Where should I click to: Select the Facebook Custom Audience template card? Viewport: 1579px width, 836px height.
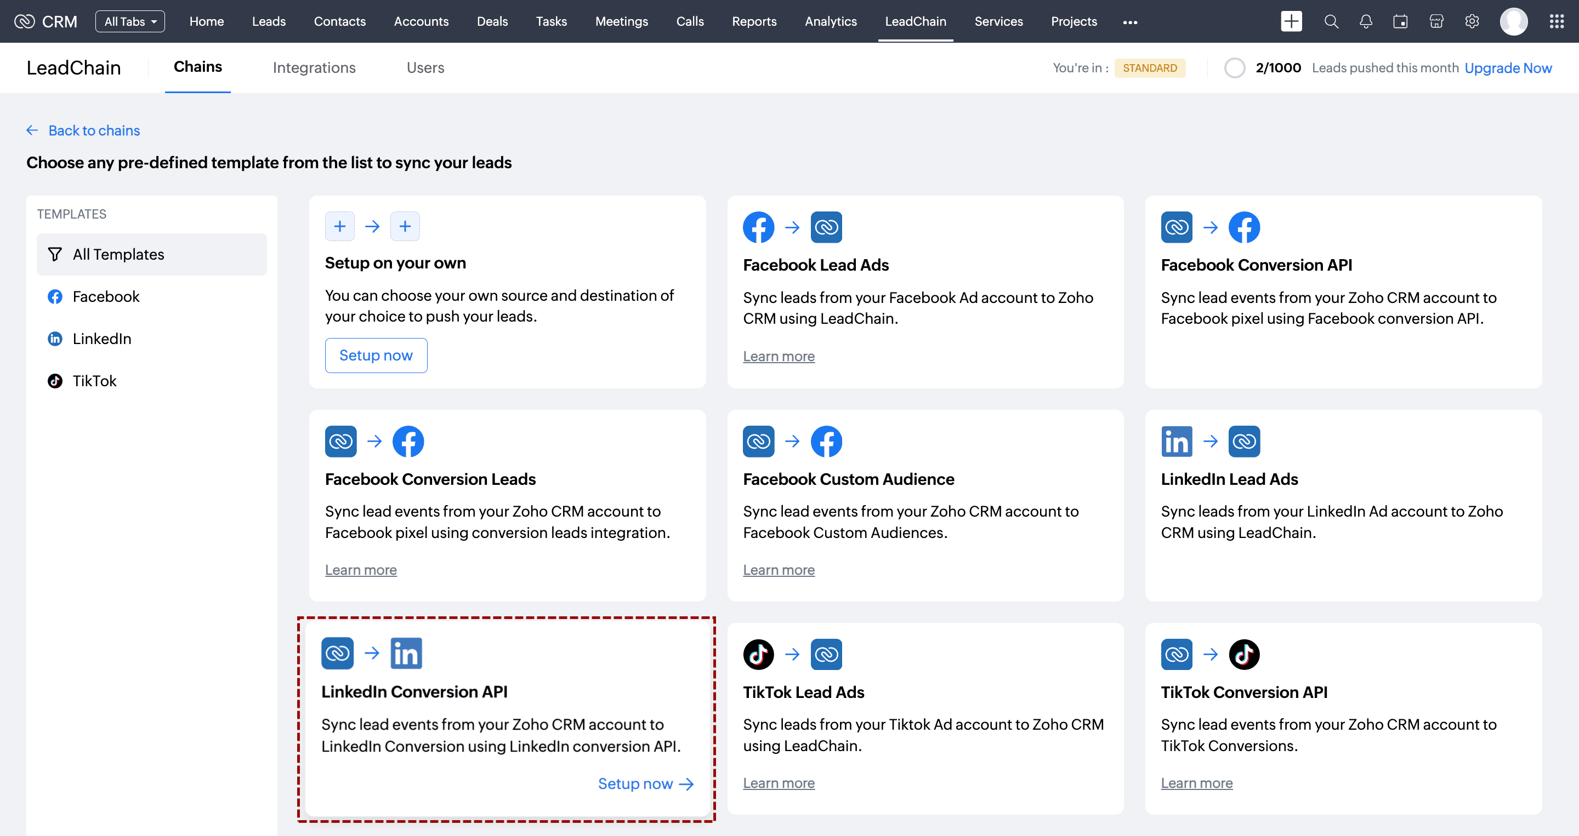925,505
